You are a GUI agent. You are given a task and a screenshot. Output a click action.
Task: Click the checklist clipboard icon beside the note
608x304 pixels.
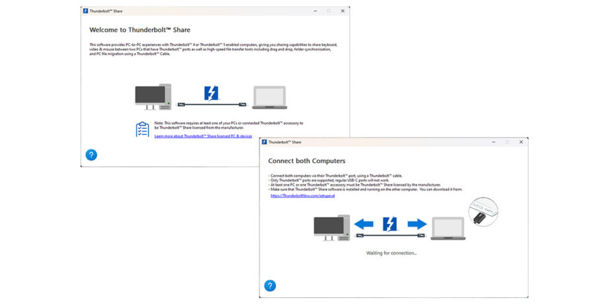(x=142, y=129)
